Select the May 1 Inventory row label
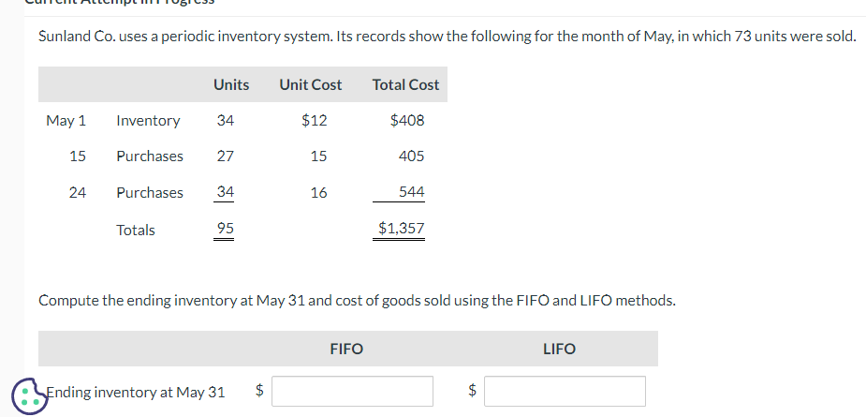Viewport: 866px width, 417px height. click(x=148, y=120)
